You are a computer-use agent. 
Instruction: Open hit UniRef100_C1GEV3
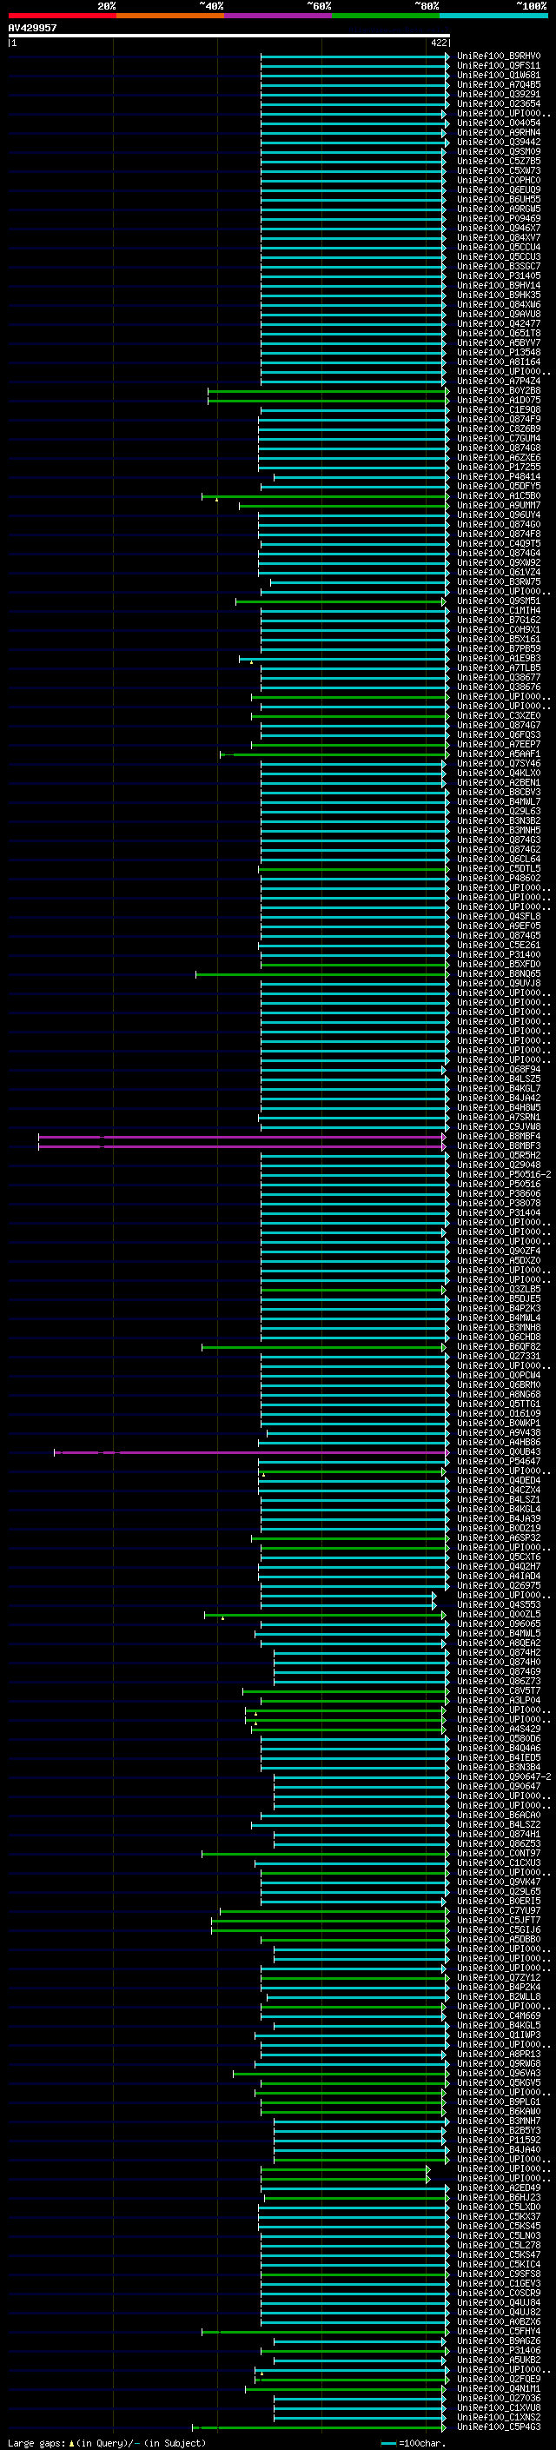pyautogui.click(x=499, y=2285)
